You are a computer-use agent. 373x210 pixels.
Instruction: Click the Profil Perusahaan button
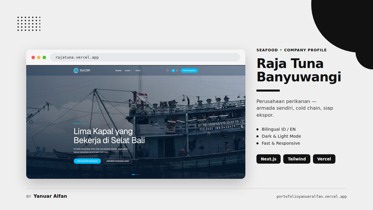(189, 71)
